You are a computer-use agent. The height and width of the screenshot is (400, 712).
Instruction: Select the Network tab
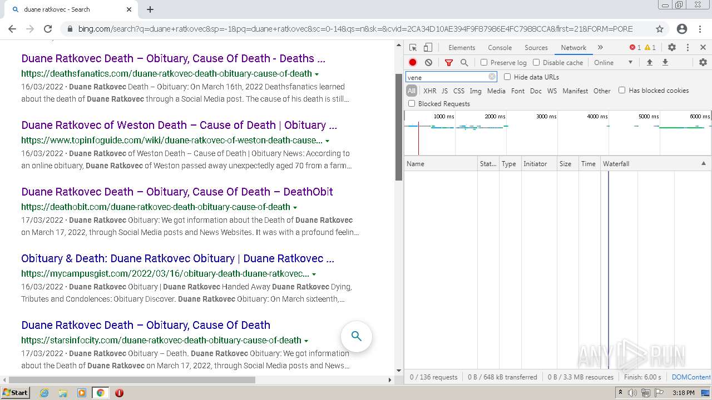(x=573, y=48)
